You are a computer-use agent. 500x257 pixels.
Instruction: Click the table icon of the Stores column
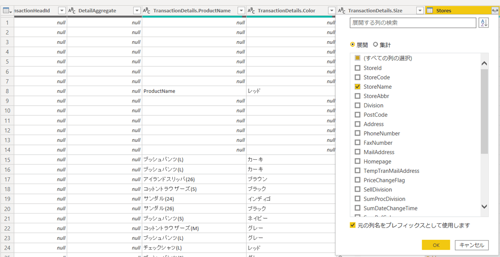pyautogui.click(x=430, y=10)
